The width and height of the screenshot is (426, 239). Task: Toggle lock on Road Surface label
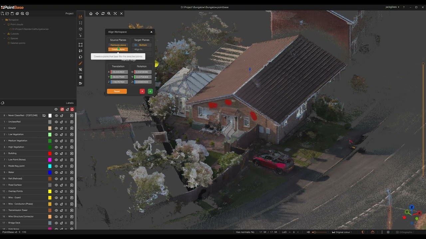pyautogui.click(x=62, y=185)
